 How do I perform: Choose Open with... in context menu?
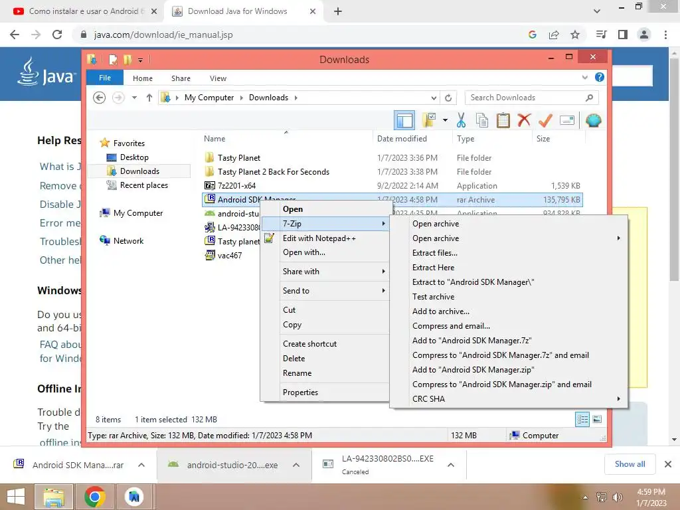pyautogui.click(x=304, y=252)
